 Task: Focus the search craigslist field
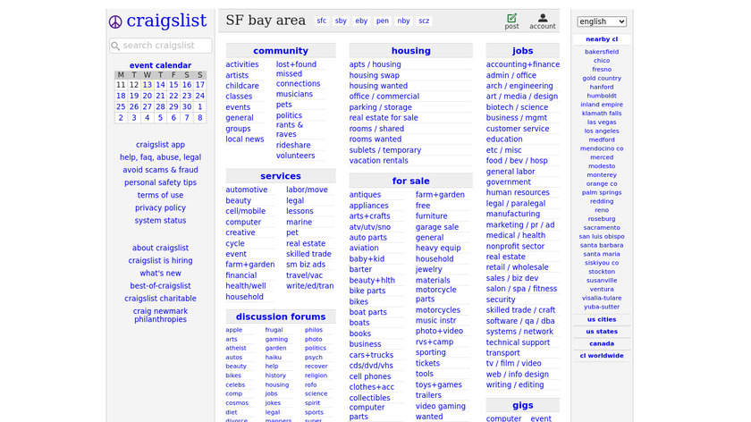tap(160, 46)
